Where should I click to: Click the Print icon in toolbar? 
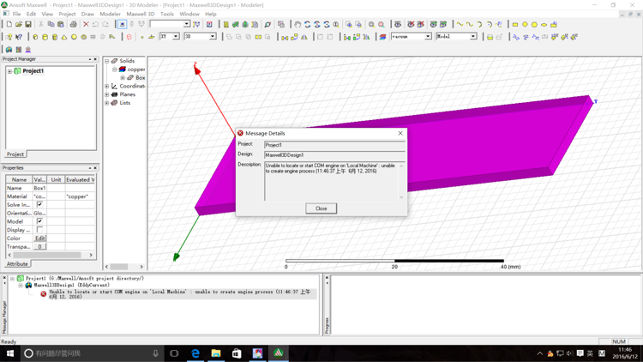click(73, 24)
